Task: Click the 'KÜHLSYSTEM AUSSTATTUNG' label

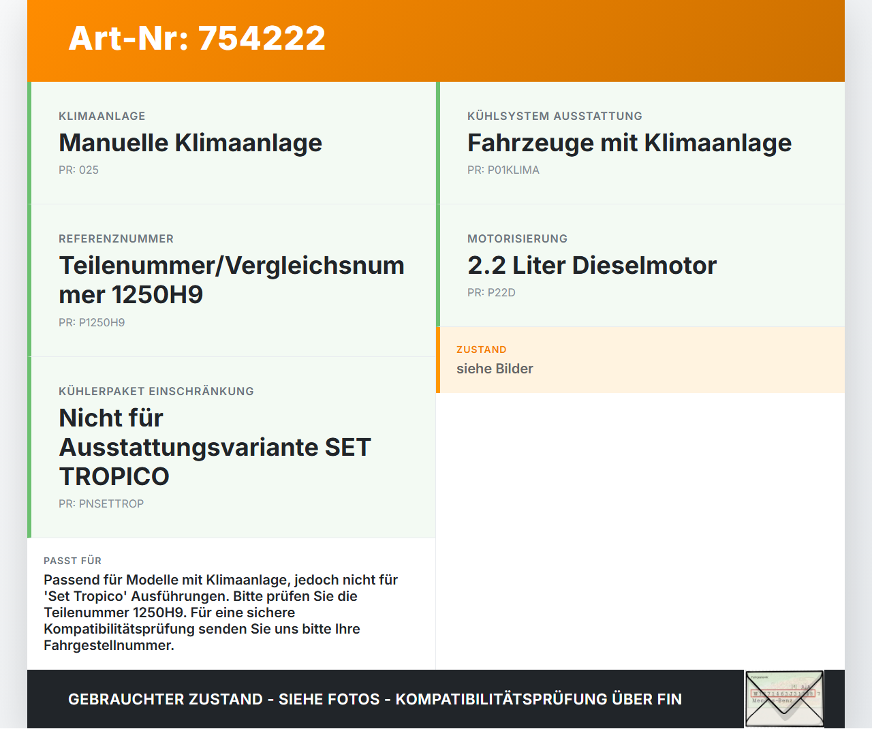Action: point(555,116)
